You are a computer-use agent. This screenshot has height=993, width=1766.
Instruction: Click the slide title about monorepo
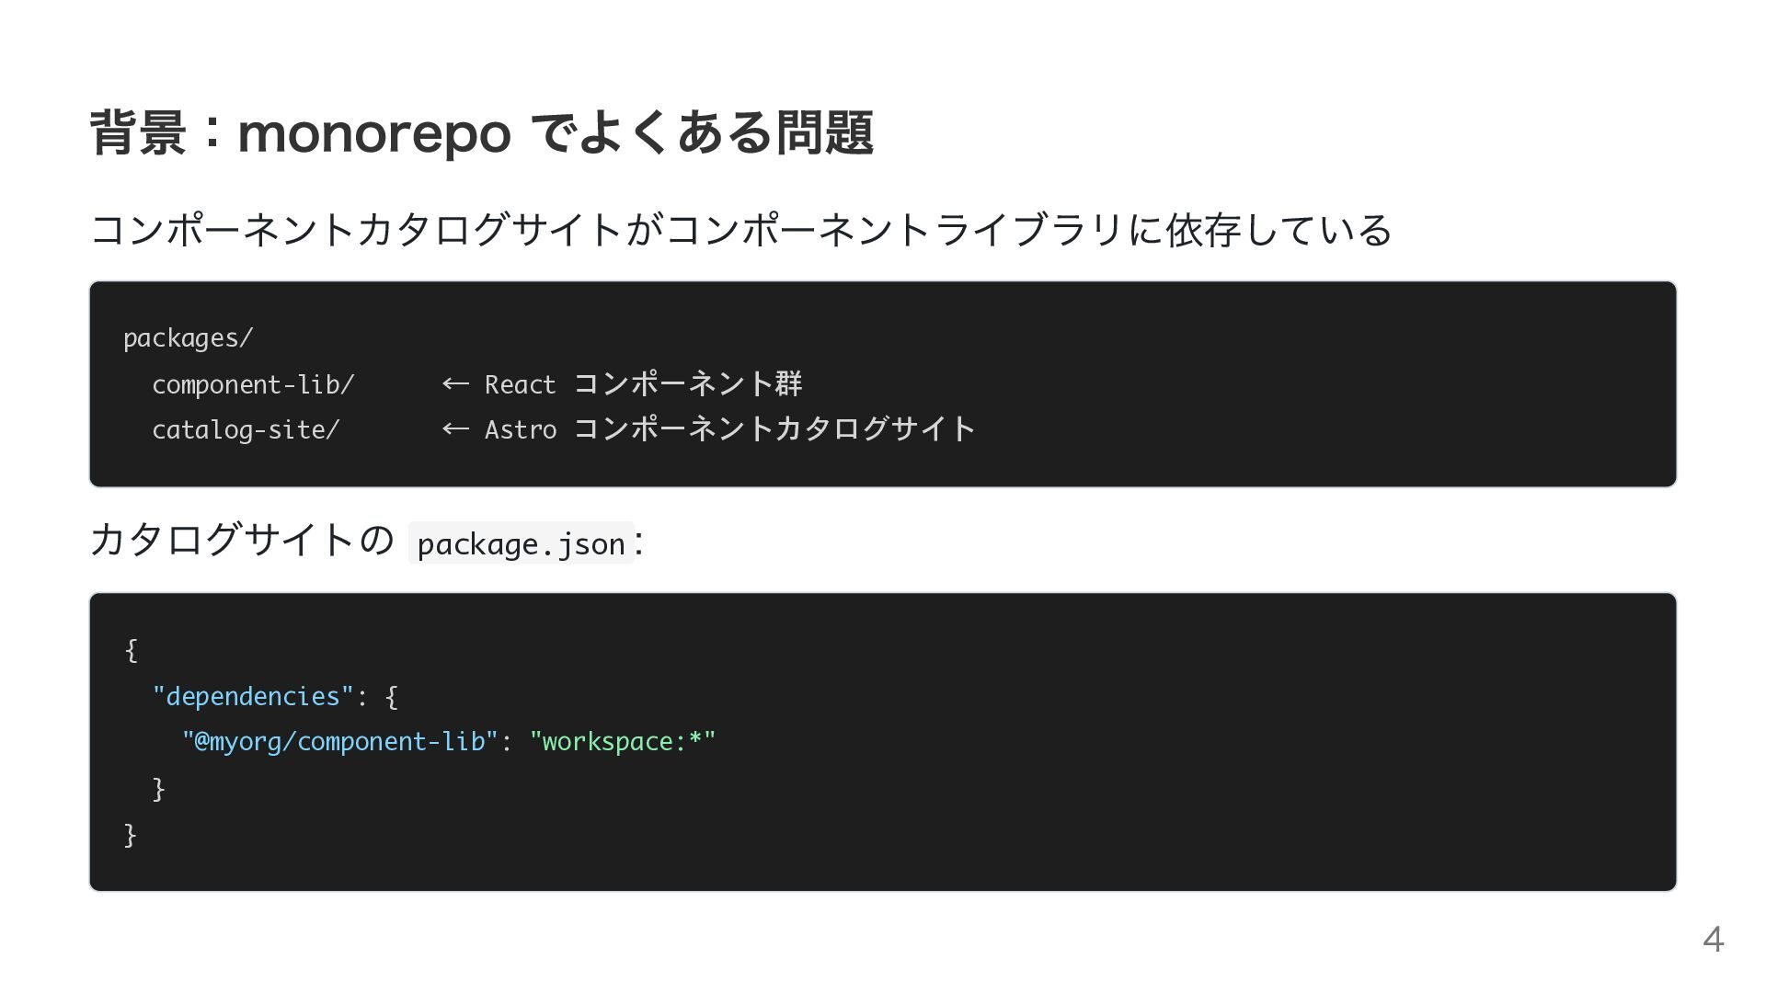[x=481, y=133]
